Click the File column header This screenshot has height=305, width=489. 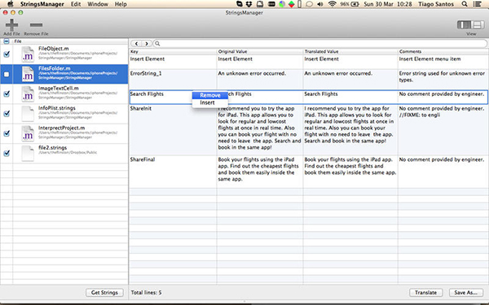tap(70, 41)
